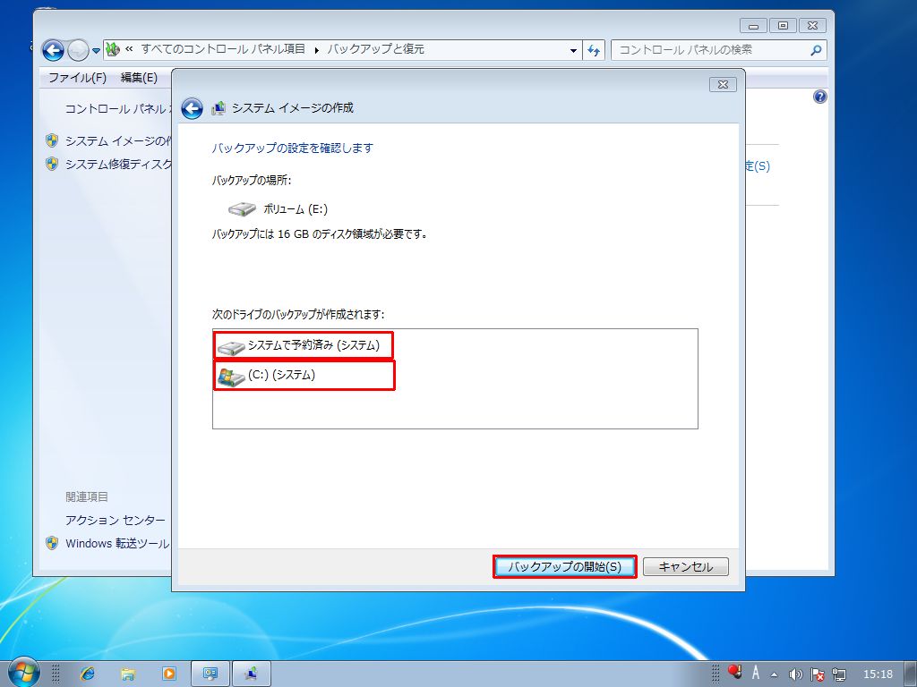The height and width of the screenshot is (687, 917).
Task: Click the Control Panel back arrow
Action: [53, 51]
